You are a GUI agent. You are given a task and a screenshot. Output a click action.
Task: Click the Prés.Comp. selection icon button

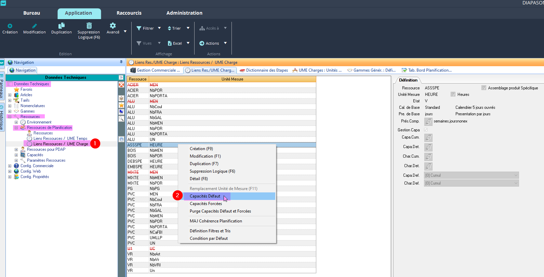pos(428,121)
